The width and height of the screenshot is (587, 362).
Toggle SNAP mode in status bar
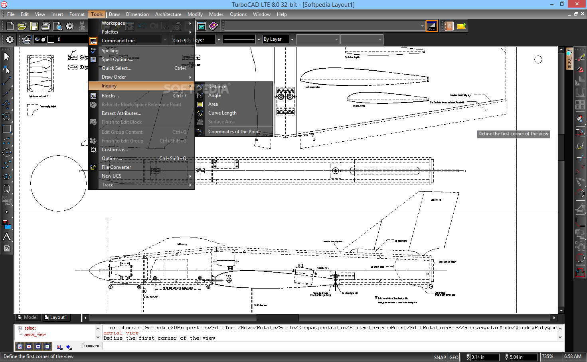(440, 357)
